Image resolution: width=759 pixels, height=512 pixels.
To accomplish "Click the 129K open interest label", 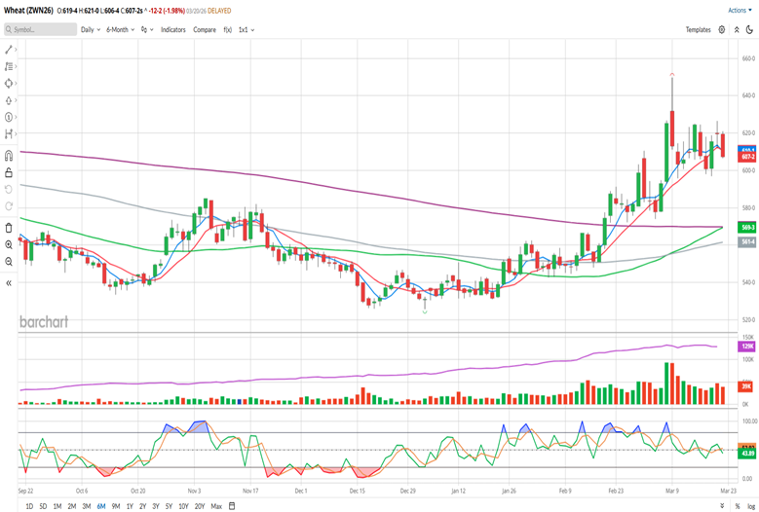I will click(747, 347).
